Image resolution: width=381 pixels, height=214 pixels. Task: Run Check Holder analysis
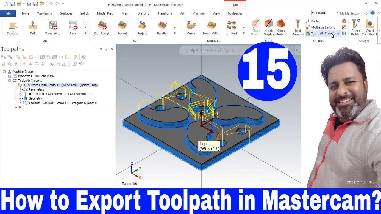coord(356,28)
